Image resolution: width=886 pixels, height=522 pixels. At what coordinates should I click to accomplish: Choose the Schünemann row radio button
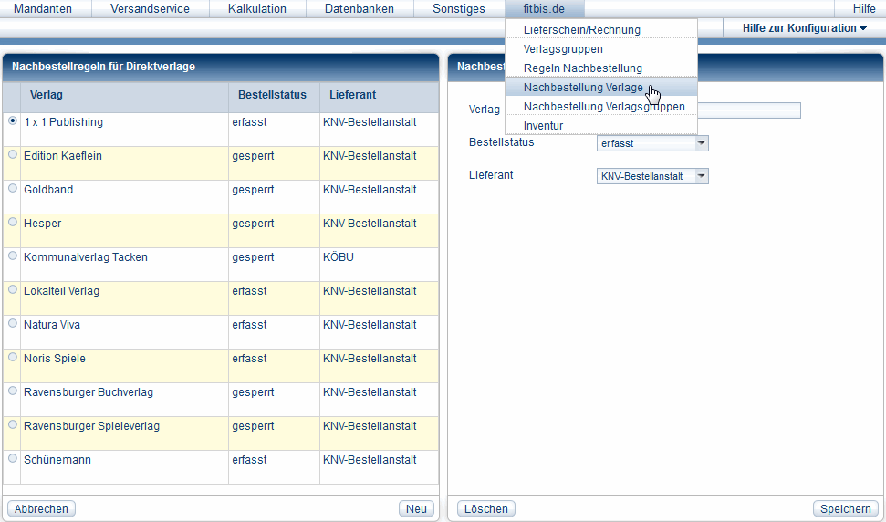coord(12,458)
